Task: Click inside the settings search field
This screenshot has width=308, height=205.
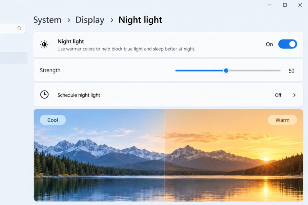Action: tap(12, 28)
